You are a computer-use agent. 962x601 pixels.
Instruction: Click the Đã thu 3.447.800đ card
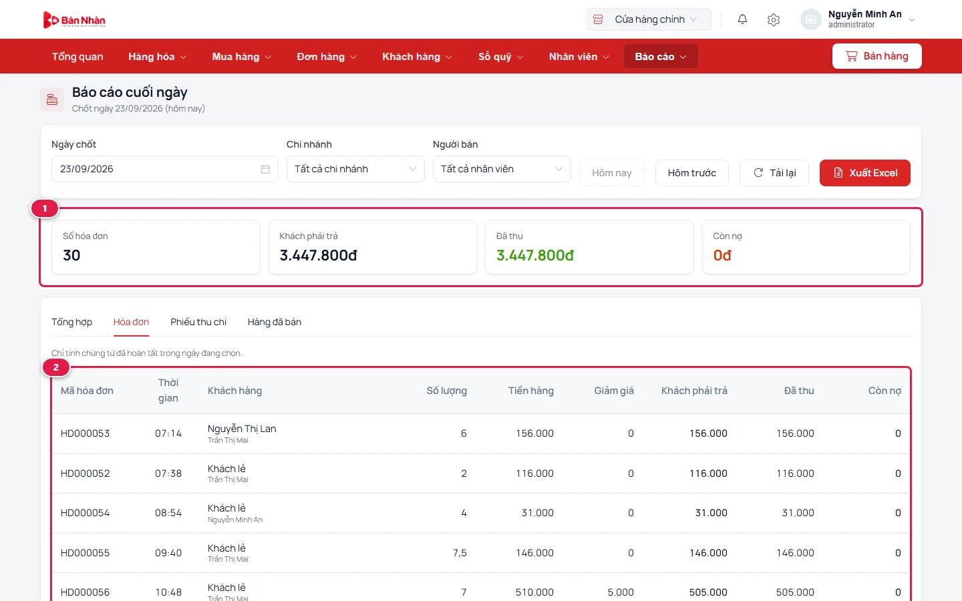(589, 247)
